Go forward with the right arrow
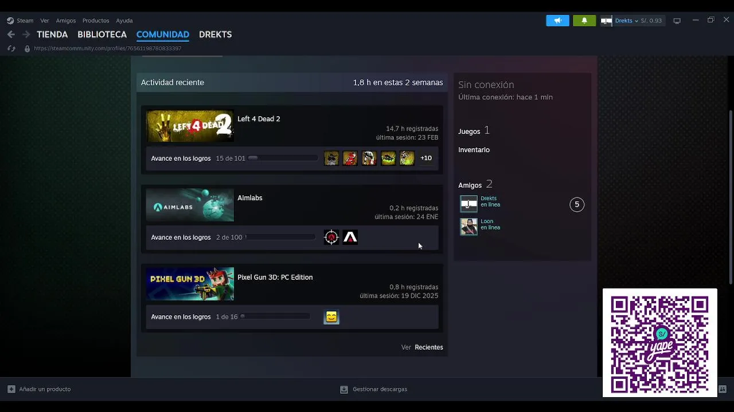734x412 pixels. pos(26,34)
